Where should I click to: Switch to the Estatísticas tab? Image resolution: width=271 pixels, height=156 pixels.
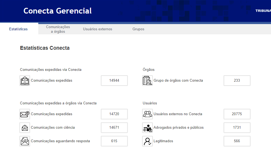click(x=19, y=29)
